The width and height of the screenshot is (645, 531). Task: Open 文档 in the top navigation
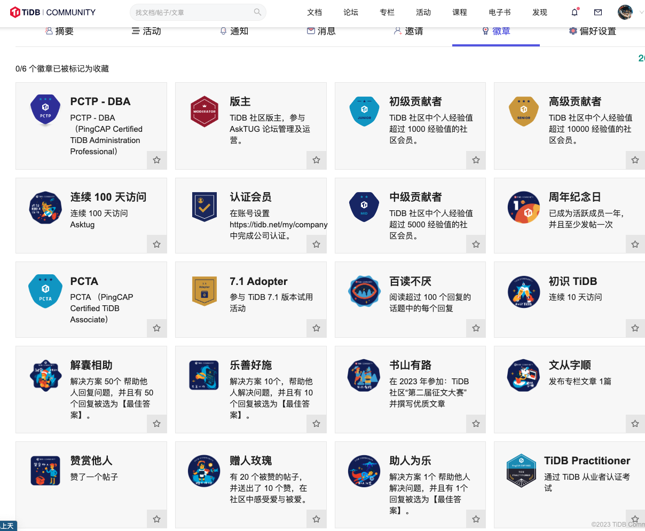[314, 12]
